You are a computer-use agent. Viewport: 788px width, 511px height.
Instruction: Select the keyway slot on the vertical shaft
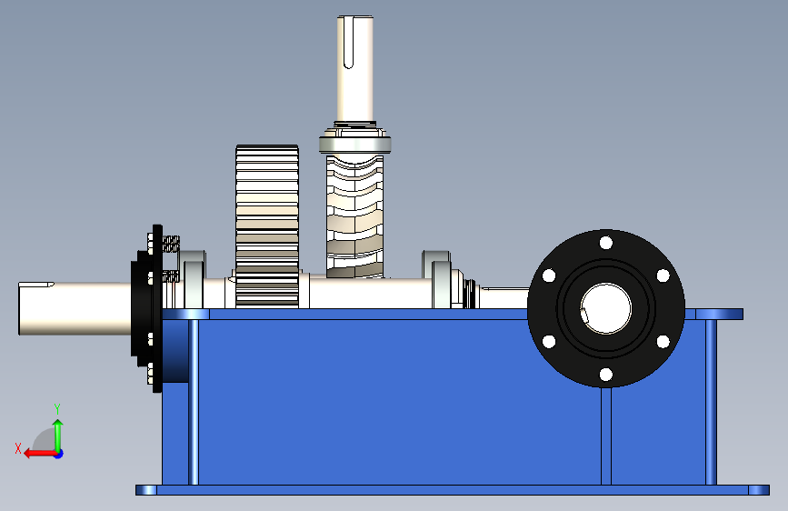click(348, 44)
